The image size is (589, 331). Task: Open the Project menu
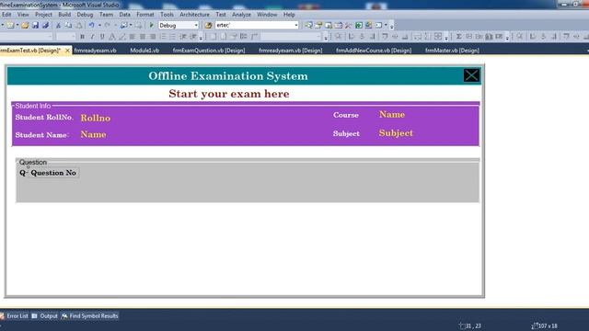43,15
